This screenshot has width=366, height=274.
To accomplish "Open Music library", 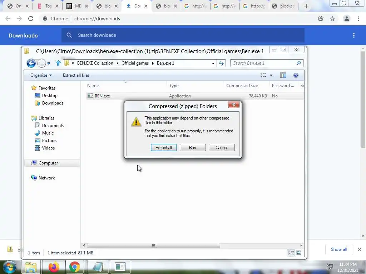I will point(48,133).
